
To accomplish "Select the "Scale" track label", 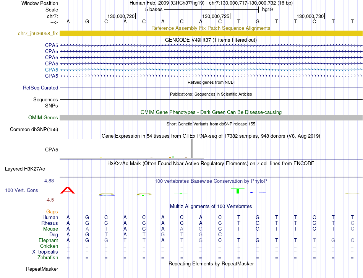I will coord(52,10).
